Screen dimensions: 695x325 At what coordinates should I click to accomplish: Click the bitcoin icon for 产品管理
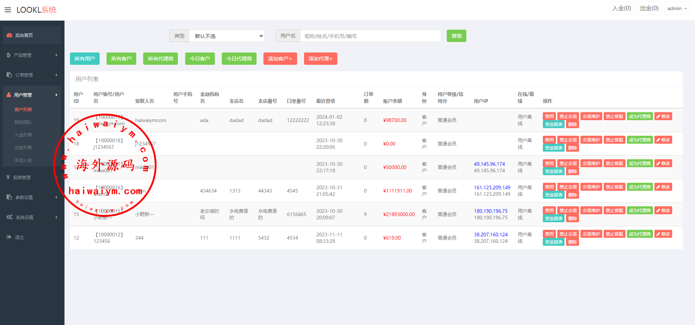(x=9, y=55)
